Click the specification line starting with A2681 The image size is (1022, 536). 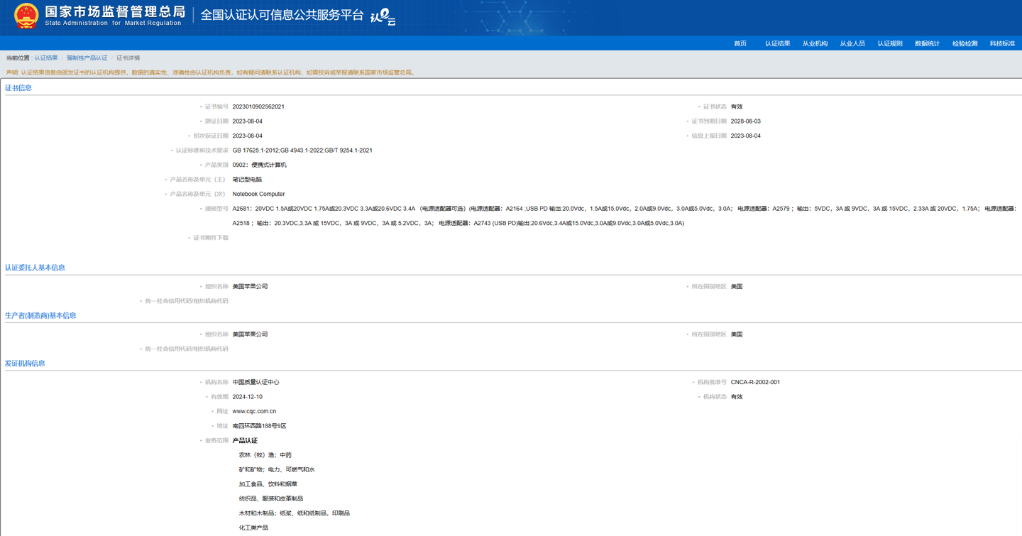(x=625, y=209)
